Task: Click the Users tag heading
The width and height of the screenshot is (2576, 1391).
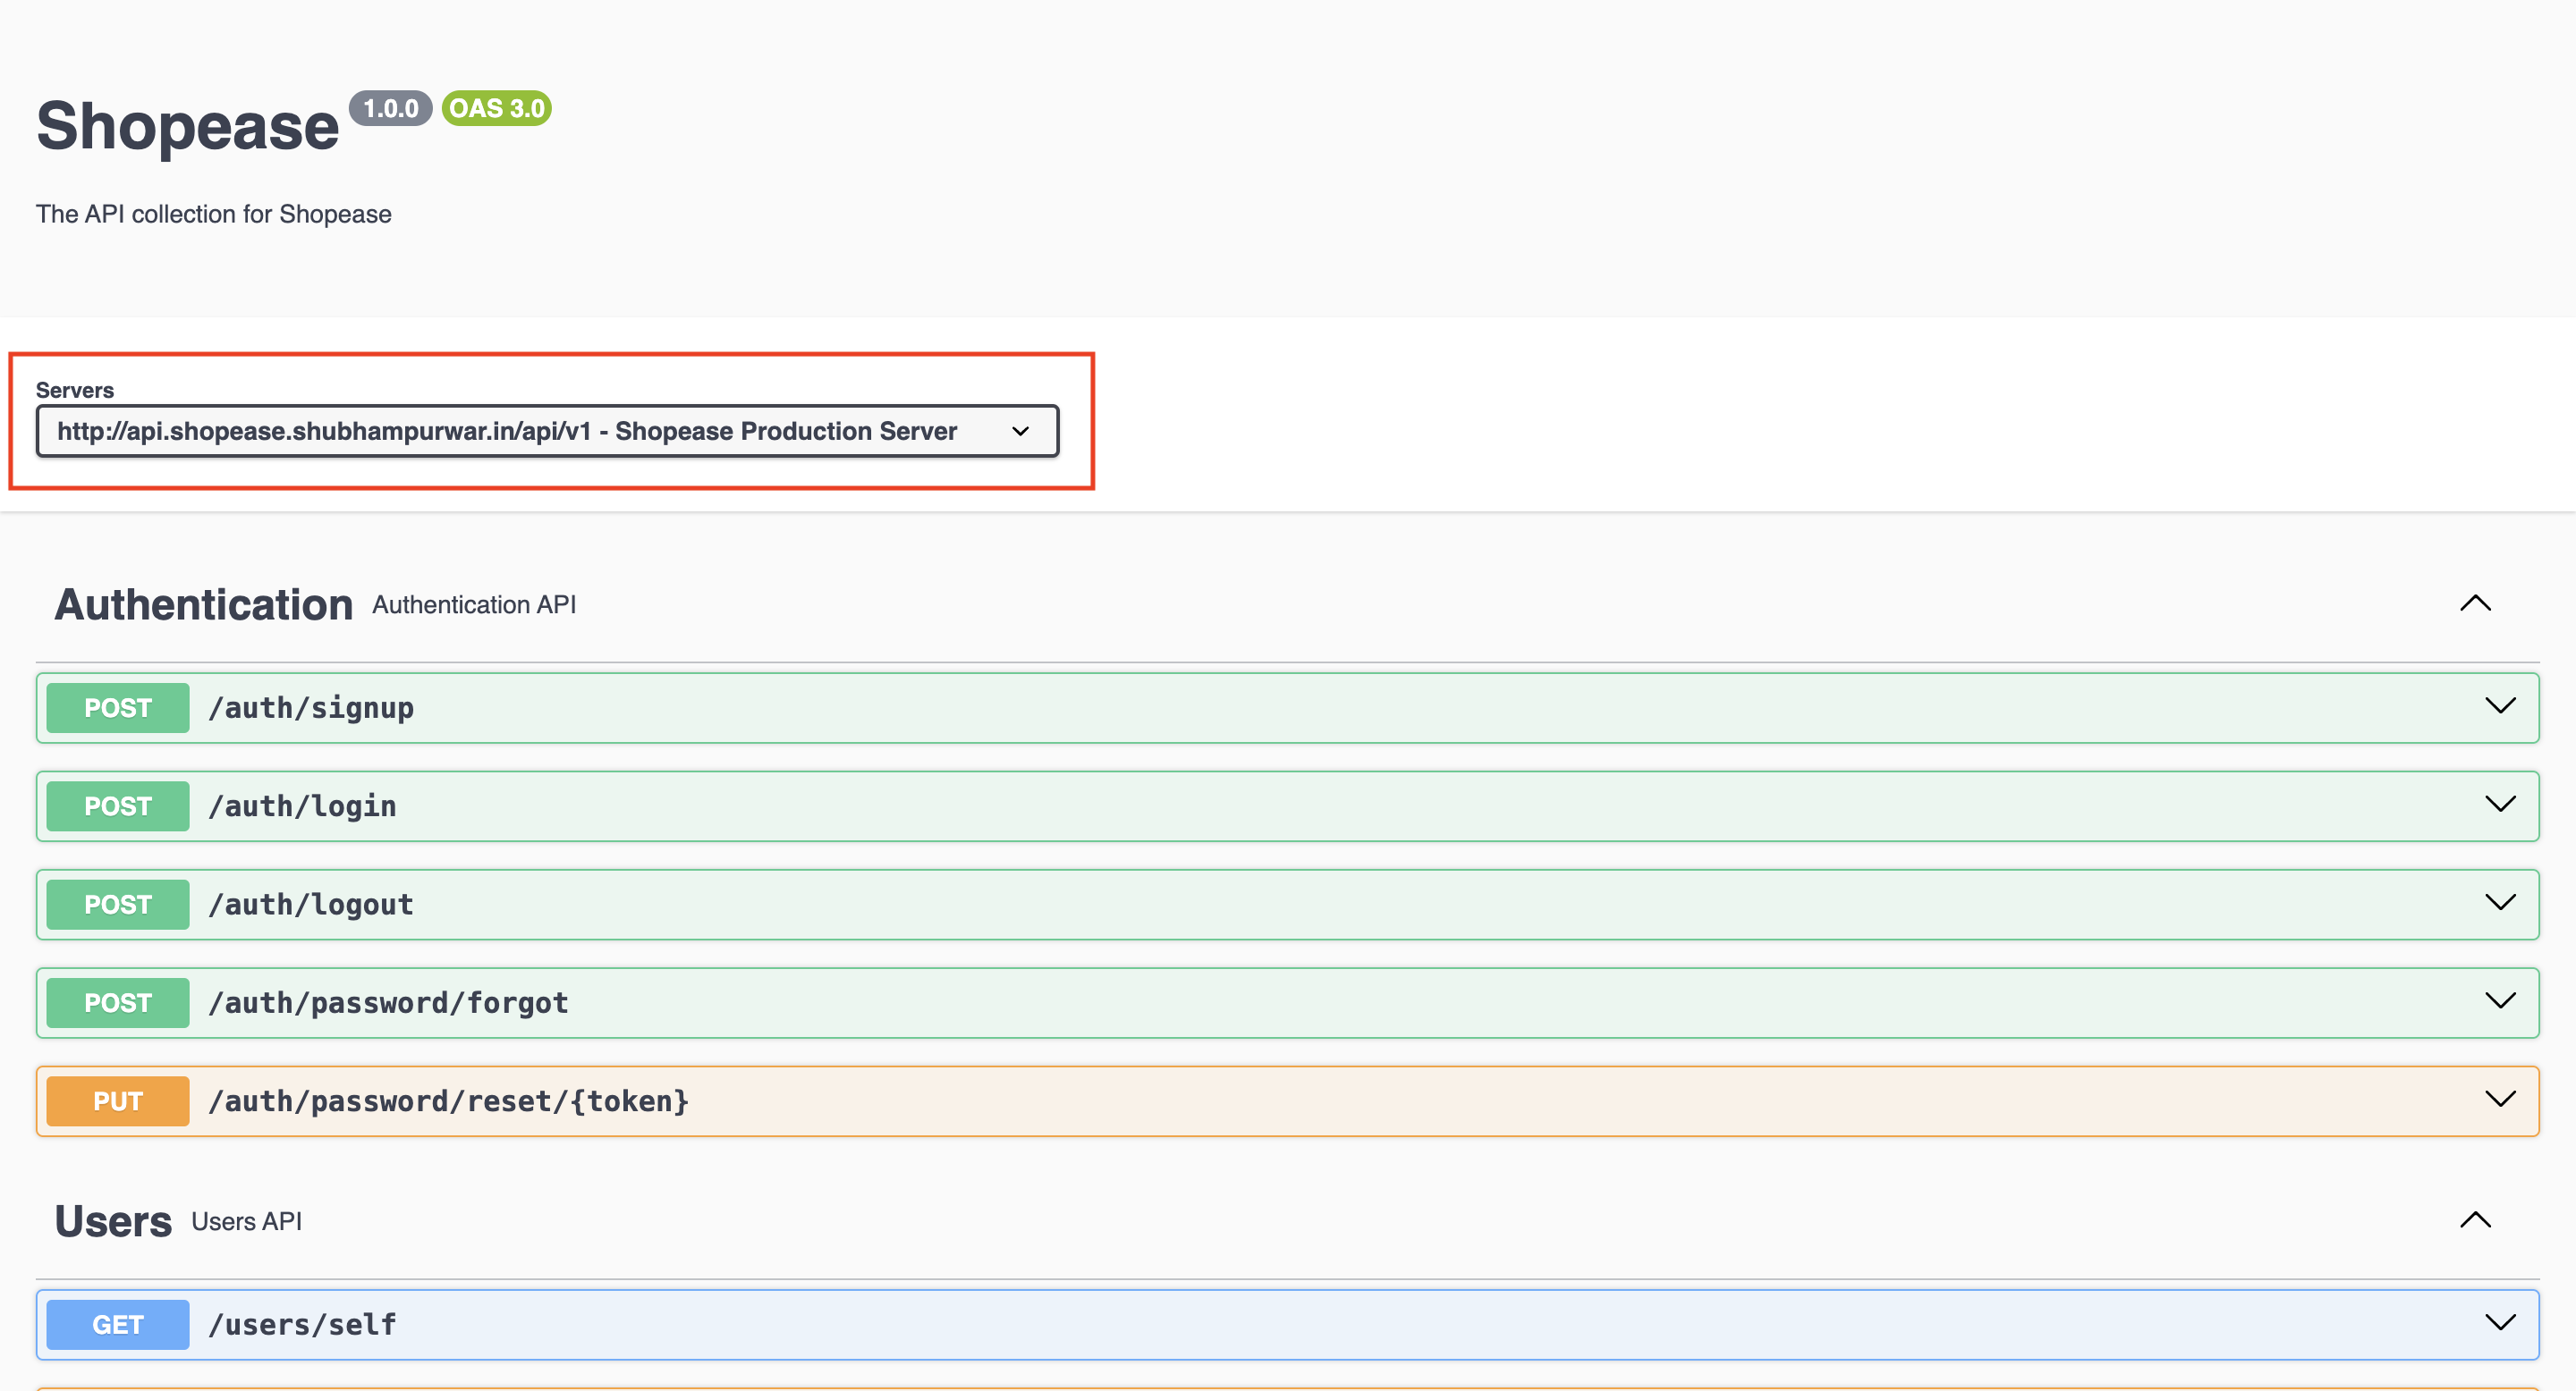Action: pyautogui.click(x=113, y=1221)
